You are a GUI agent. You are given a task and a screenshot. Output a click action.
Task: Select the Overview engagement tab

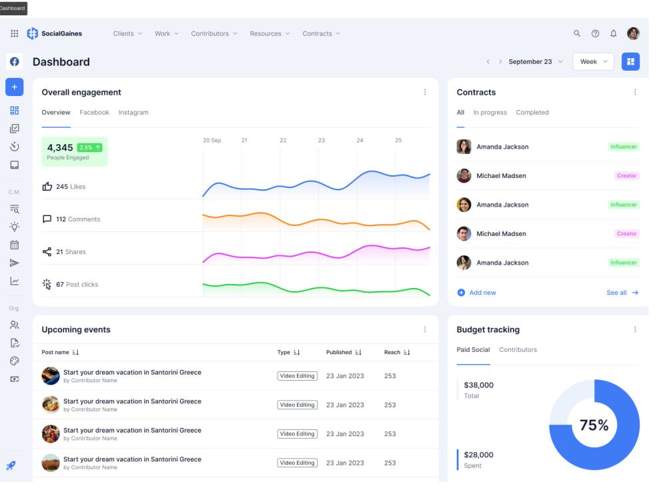tap(56, 113)
